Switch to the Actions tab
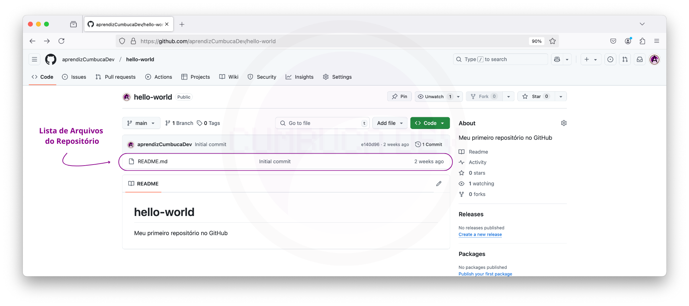 click(158, 77)
